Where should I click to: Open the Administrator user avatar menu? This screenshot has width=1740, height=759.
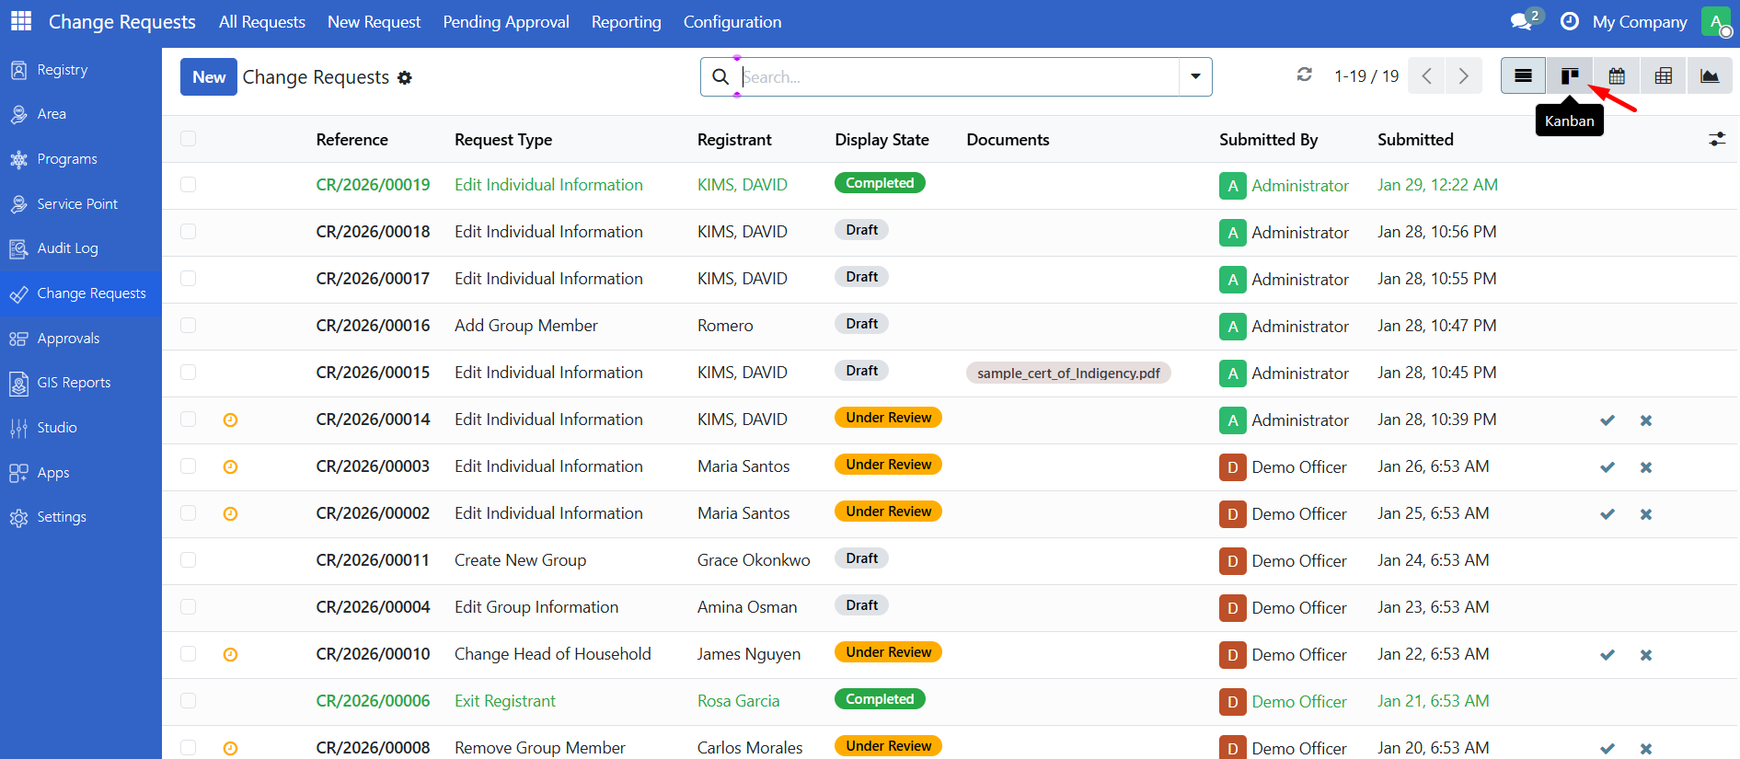point(1716,21)
